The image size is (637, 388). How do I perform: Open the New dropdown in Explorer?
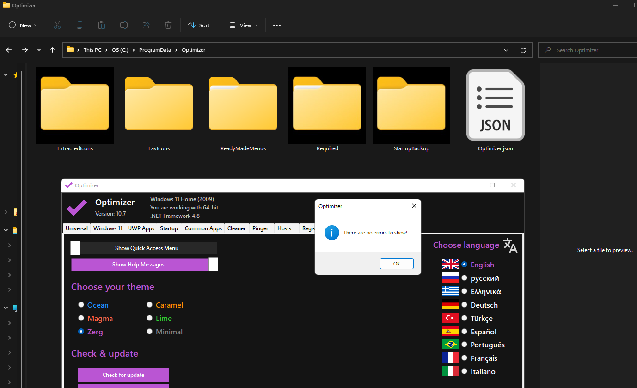click(22, 25)
